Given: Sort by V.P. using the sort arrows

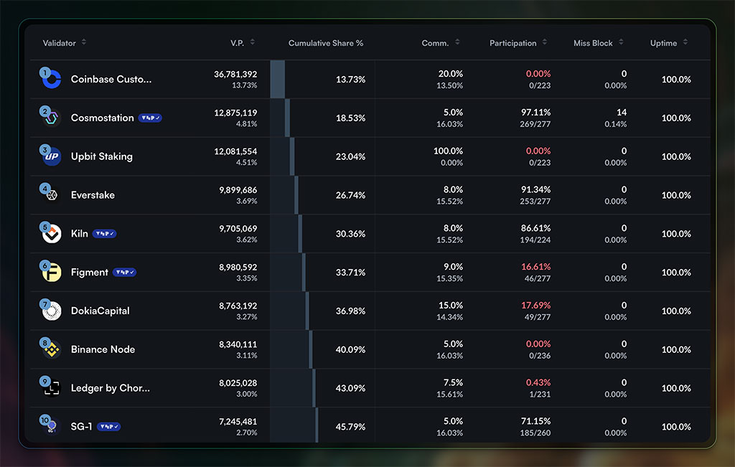Looking at the screenshot, I should (253, 42).
